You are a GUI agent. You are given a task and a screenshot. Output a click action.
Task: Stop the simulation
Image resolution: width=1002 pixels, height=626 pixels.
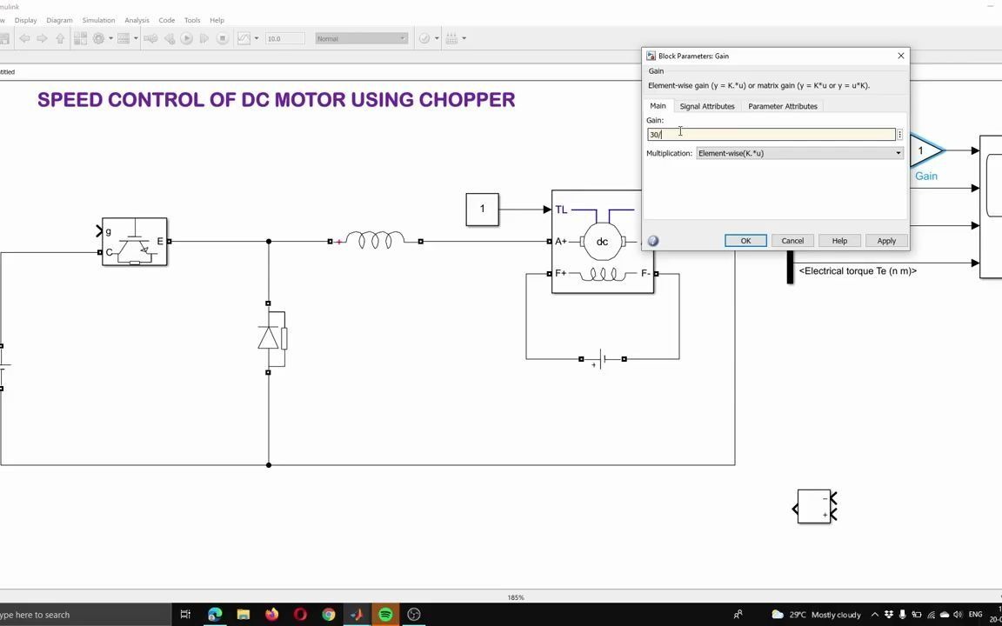(224, 38)
